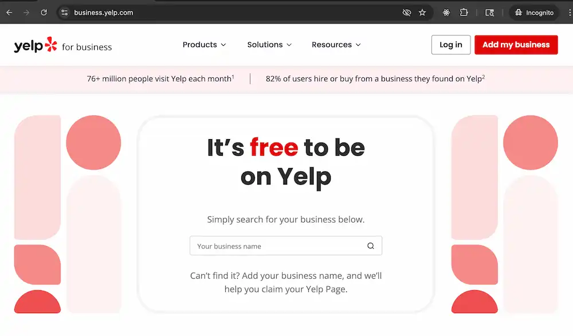Expand the Products dropdown
Image resolution: width=573 pixels, height=336 pixels.
coord(204,45)
